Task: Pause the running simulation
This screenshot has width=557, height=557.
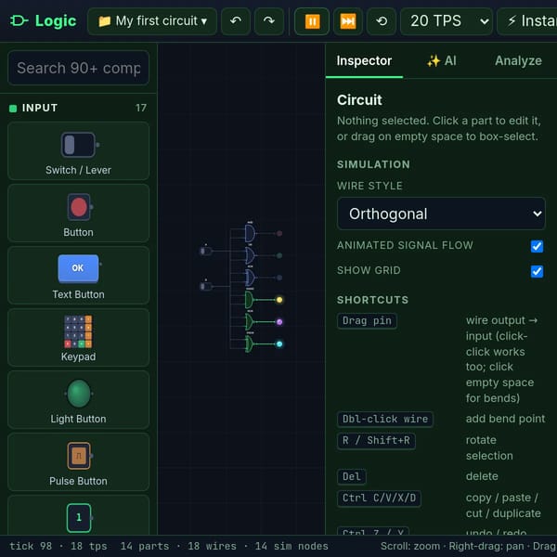Action: [312, 21]
